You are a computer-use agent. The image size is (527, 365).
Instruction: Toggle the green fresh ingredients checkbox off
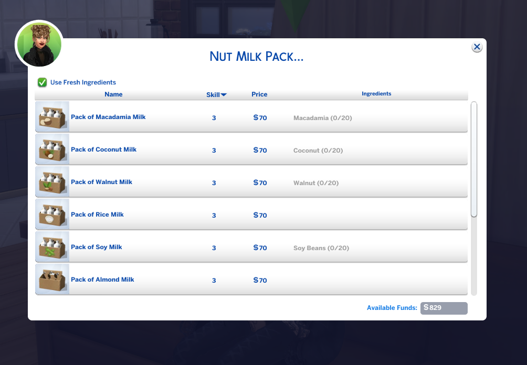tap(41, 82)
